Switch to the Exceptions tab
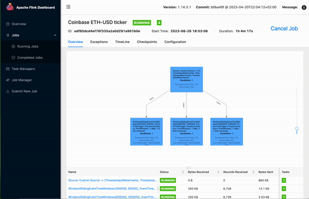 point(99,42)
